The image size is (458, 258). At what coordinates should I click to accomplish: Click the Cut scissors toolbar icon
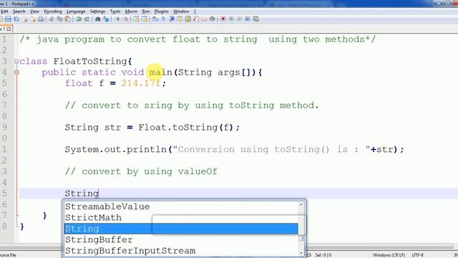point(52,19)
